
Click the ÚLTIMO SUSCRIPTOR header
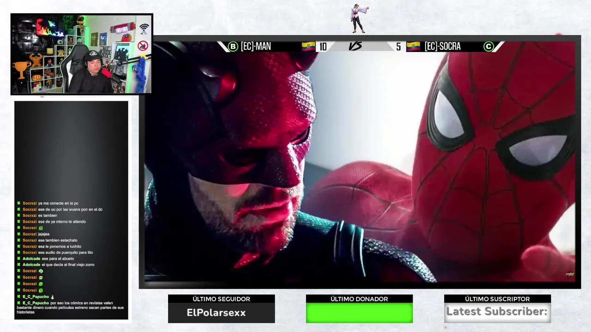(497, 299)
